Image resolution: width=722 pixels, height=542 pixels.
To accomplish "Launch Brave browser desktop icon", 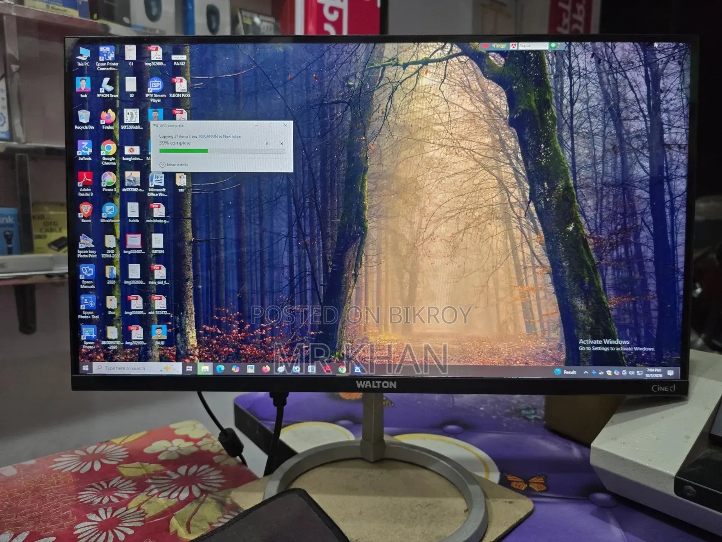I will (86, 213).
